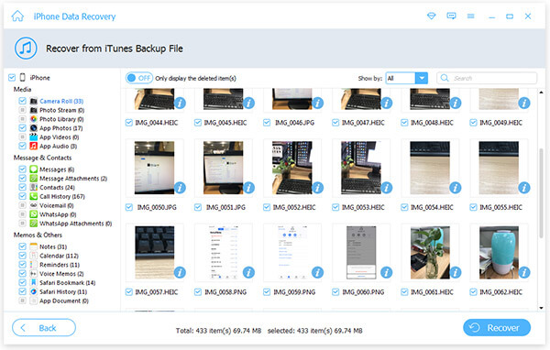The width and height of the screenshot is (550, 350).
Task: Show info for IMG_0049.HEIC
Action: (524, 104)
